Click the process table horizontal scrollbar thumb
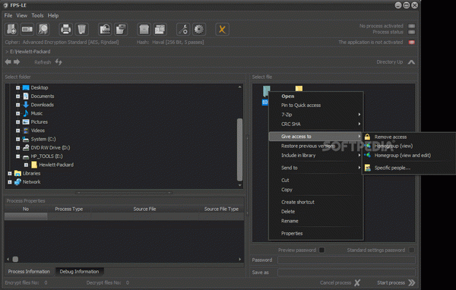 [x=15, y=259]
